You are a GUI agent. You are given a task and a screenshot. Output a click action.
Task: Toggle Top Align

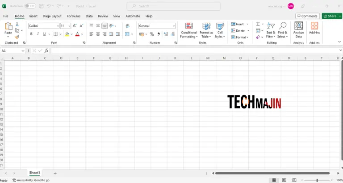(x=92, y=26)
